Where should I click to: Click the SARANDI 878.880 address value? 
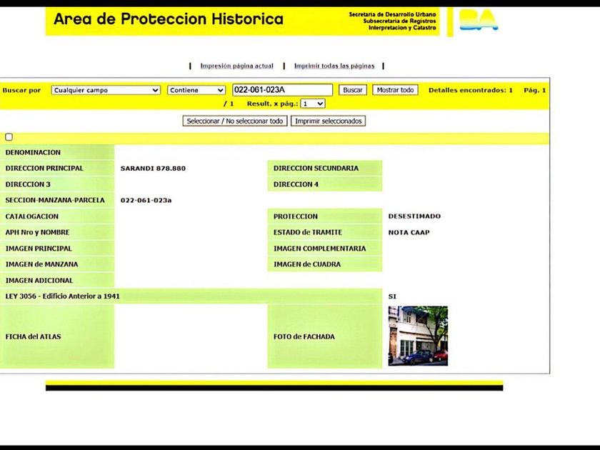(153, 169)
